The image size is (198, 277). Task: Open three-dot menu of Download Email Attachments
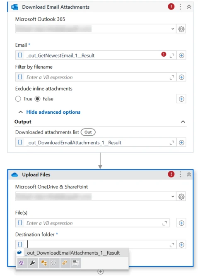pyautogui.click(x=180, y=7)
